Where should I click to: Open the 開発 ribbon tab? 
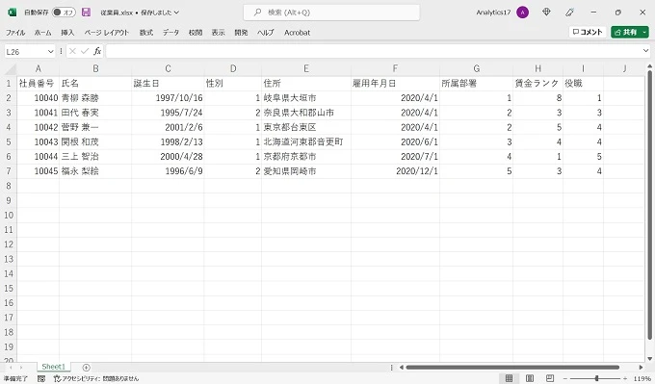click(241, 32)
